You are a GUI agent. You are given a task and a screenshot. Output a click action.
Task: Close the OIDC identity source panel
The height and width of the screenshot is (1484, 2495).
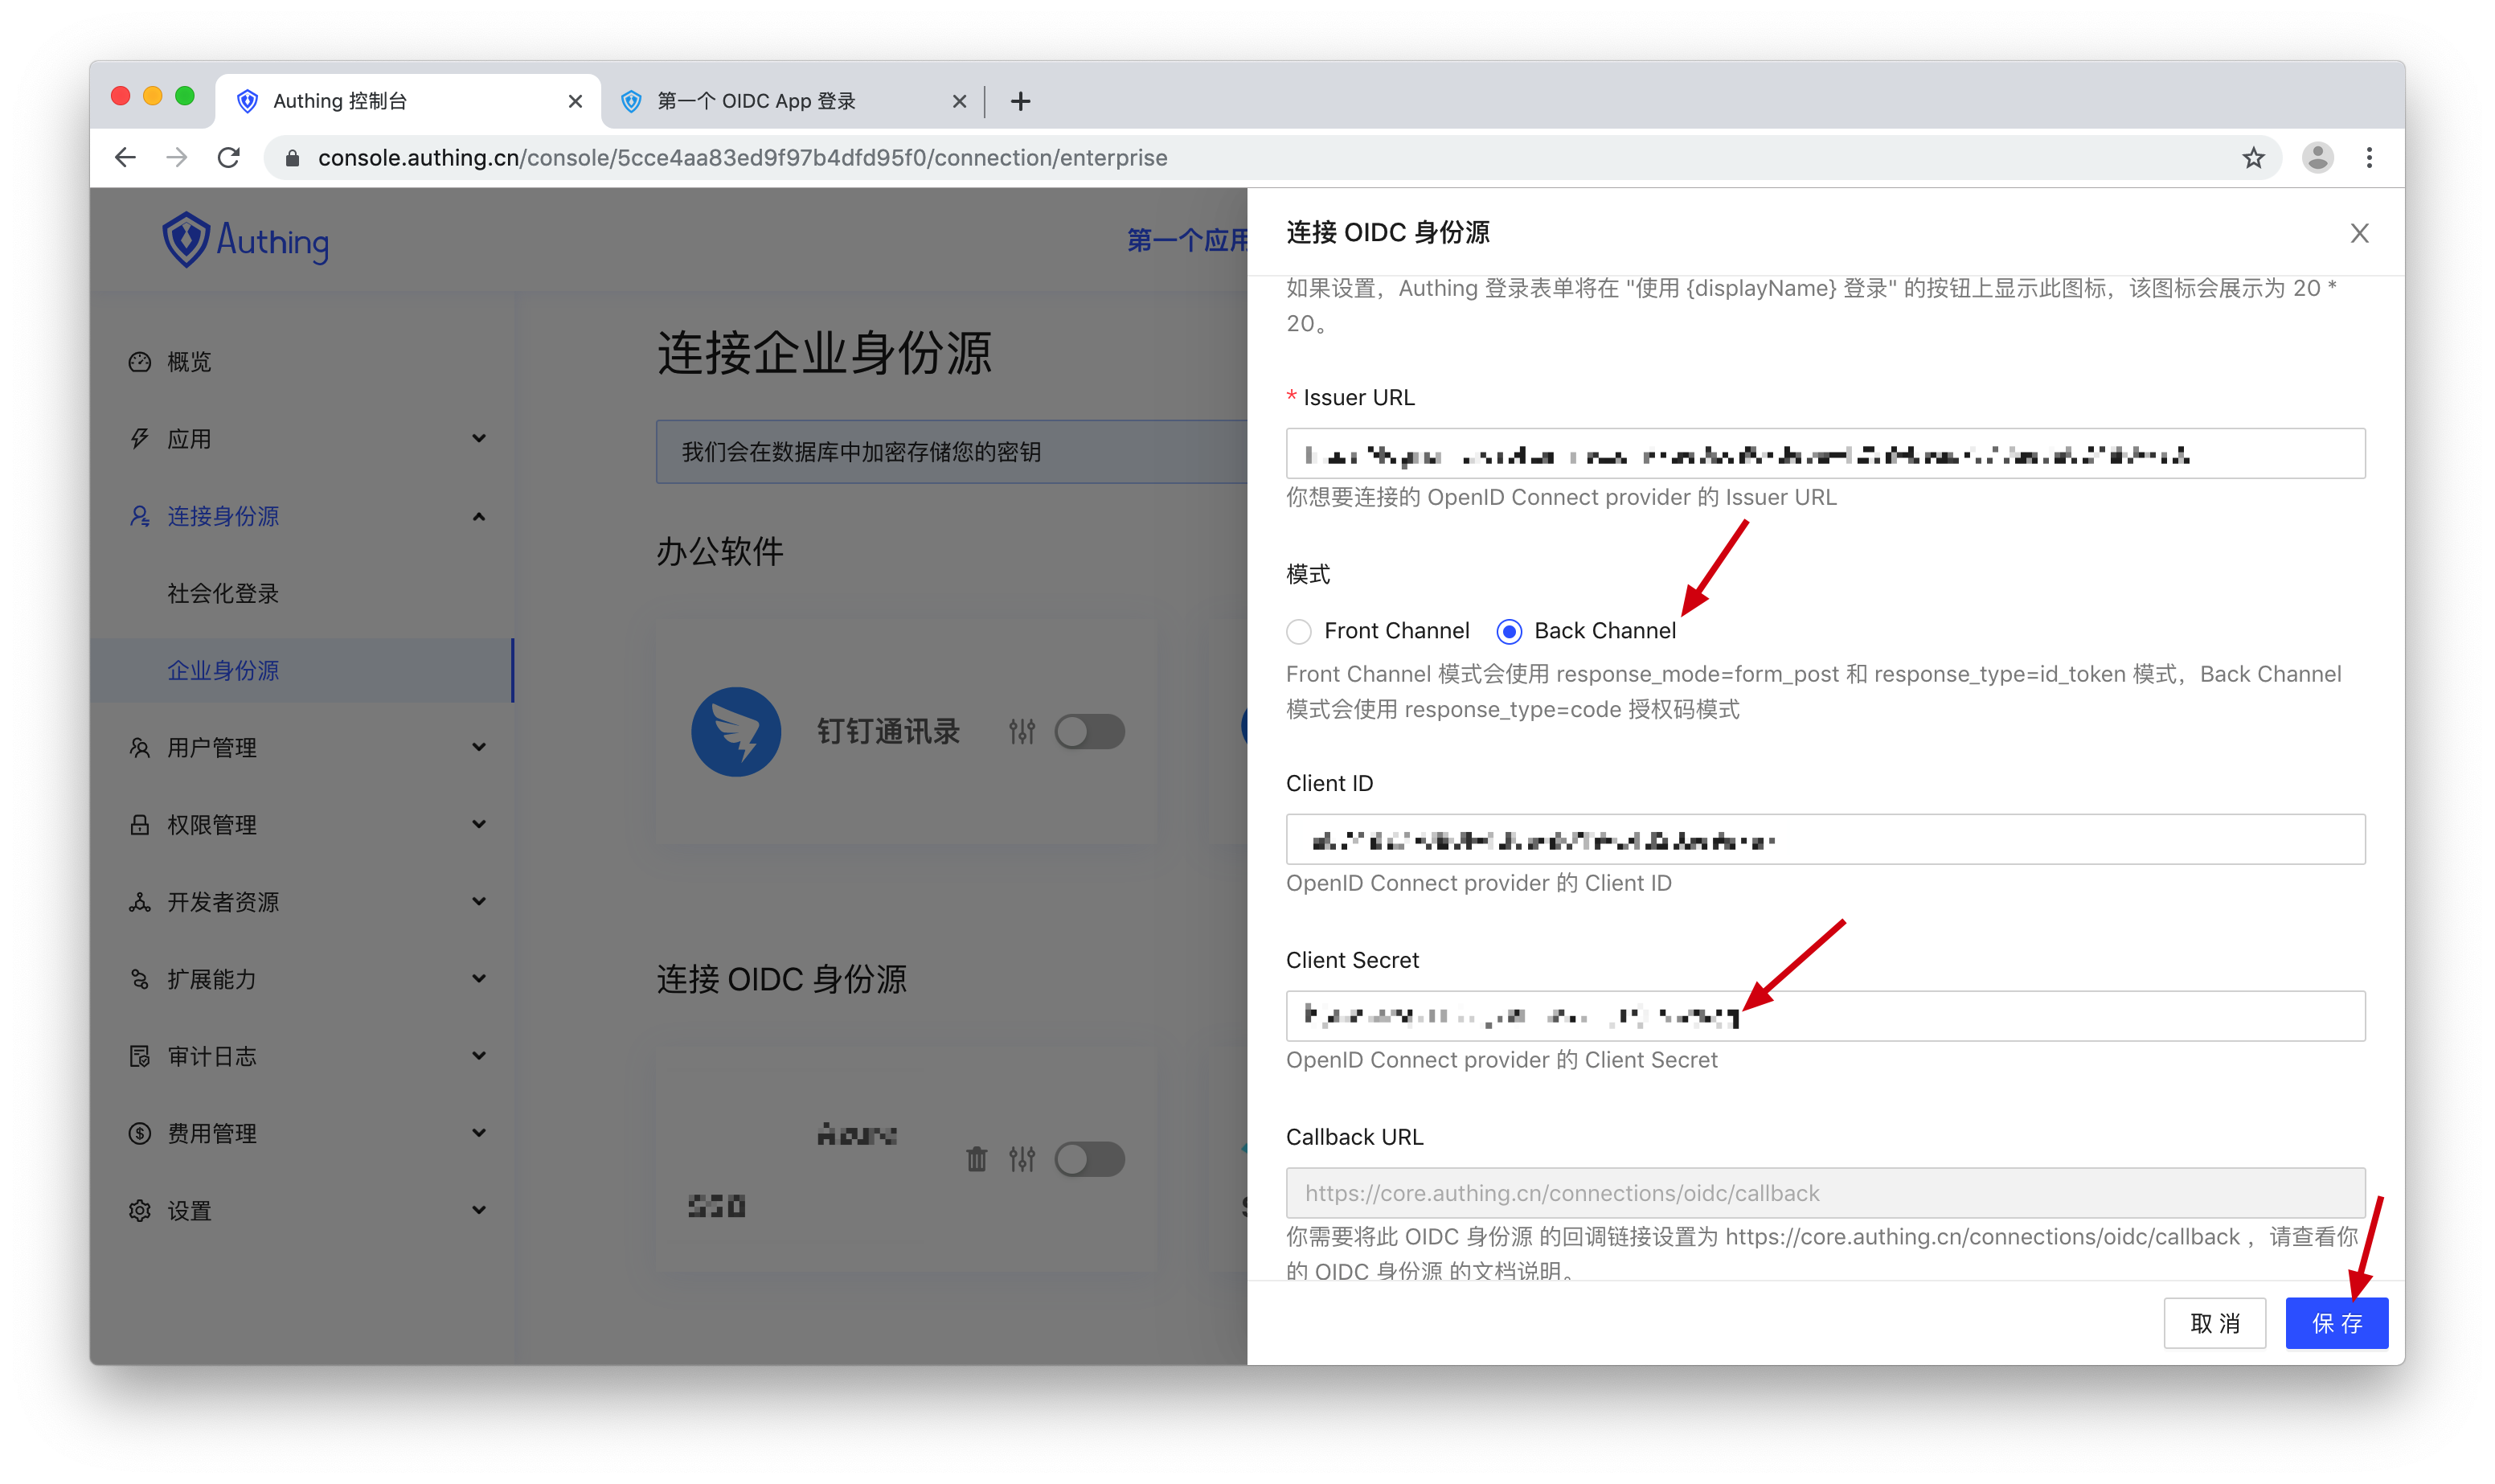(x=2359, y=234)
